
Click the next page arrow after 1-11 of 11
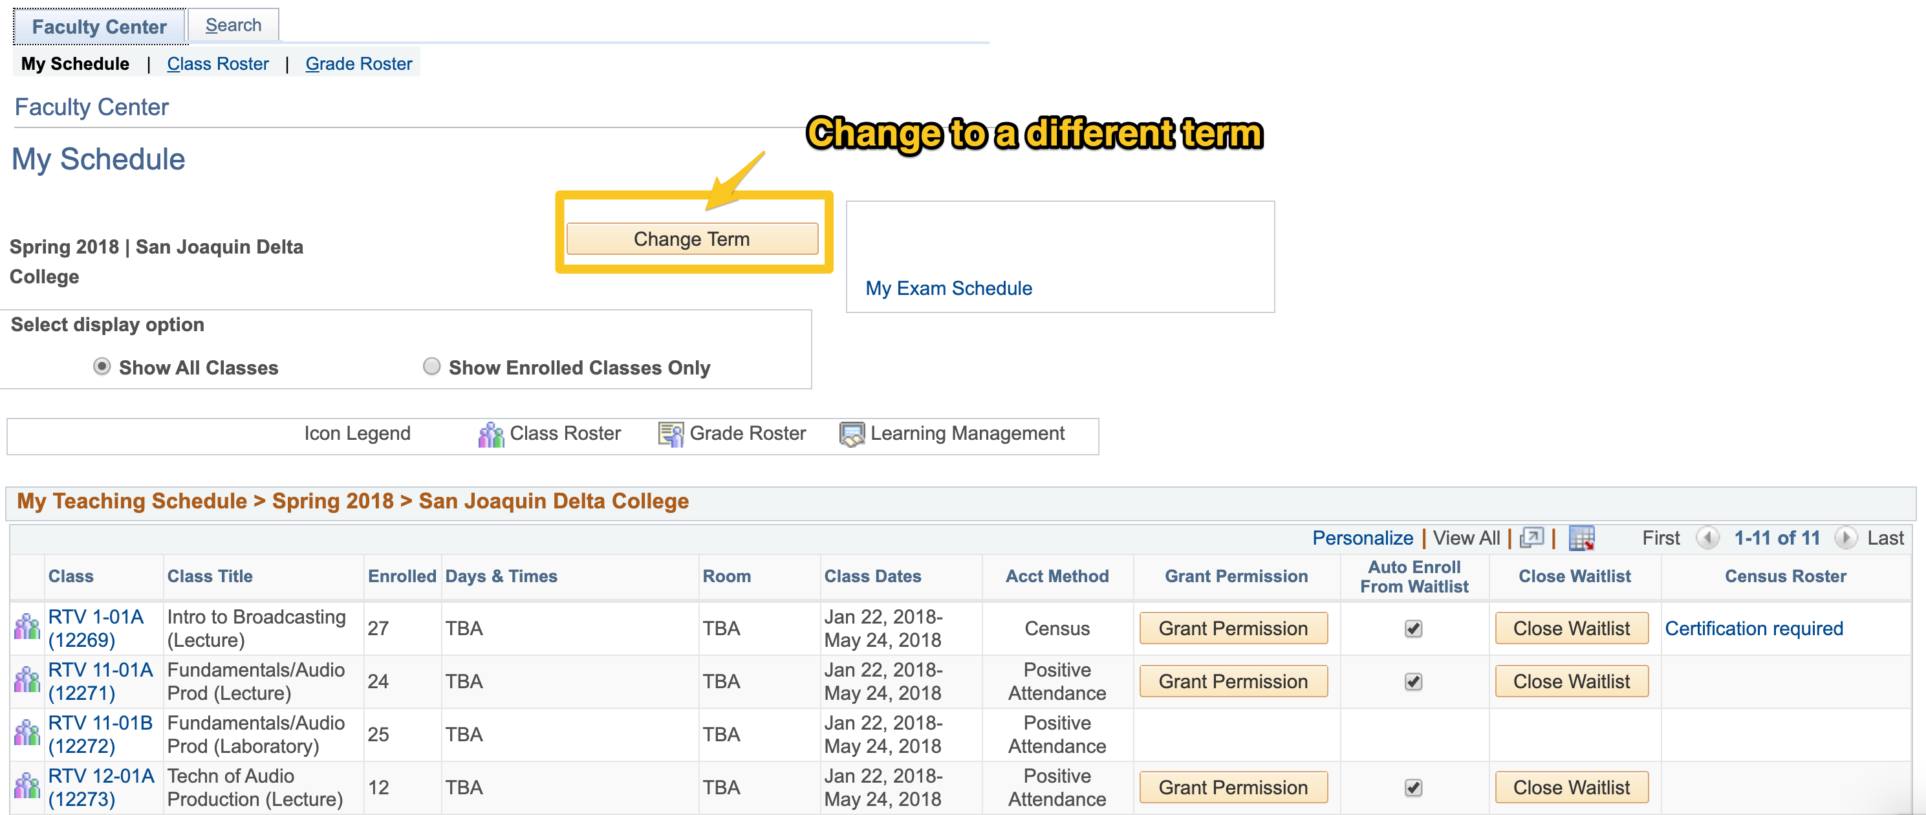[1846, 538]
